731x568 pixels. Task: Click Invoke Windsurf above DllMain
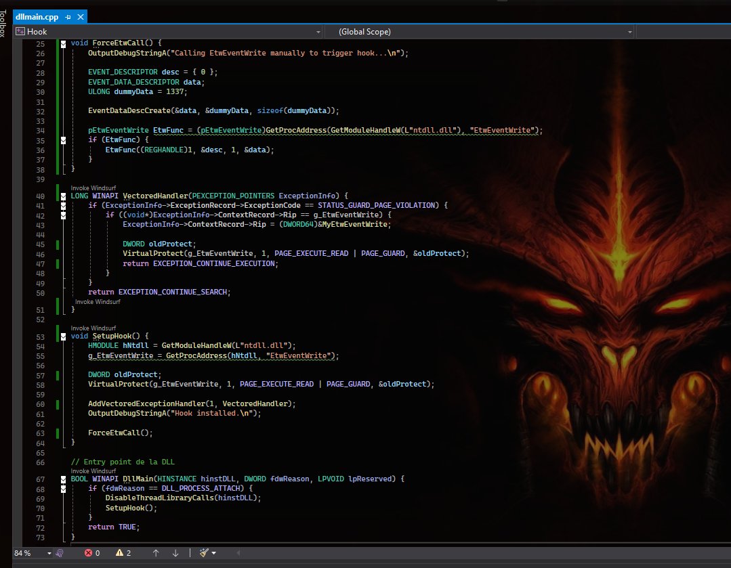(x=93, y=471)
